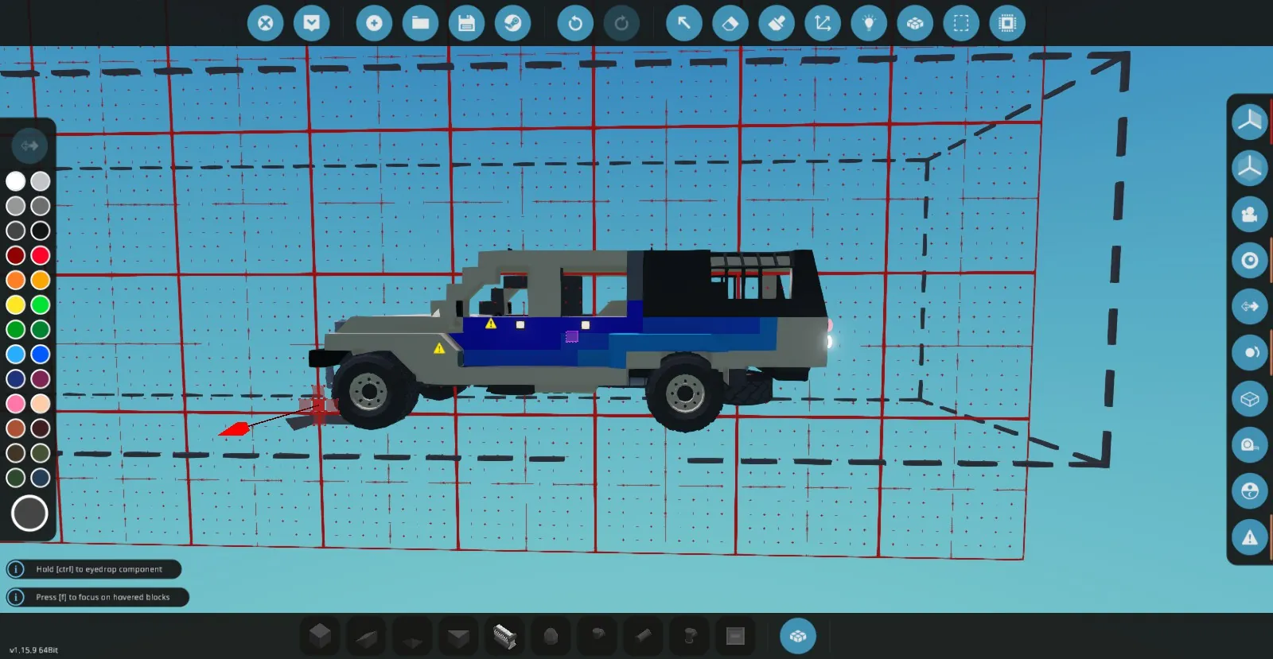Screen dimensions: 1273x659
Task: Expand the dropdown chevron icon at top
Action: (311, 23)
